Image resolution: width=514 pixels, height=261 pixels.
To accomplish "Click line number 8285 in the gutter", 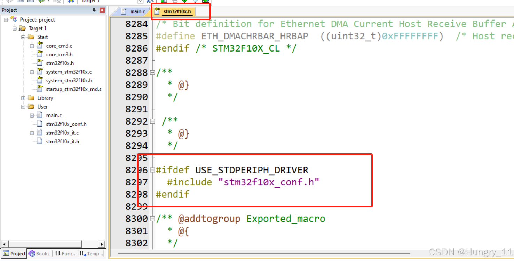I will [x=136, y=36].
